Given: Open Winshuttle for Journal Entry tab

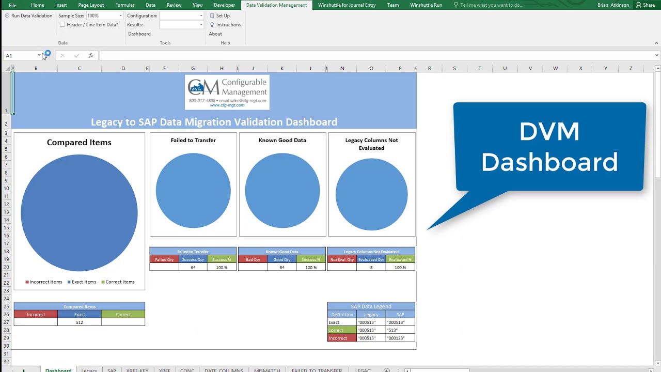Looking at the screenshot, I should 347,5.
